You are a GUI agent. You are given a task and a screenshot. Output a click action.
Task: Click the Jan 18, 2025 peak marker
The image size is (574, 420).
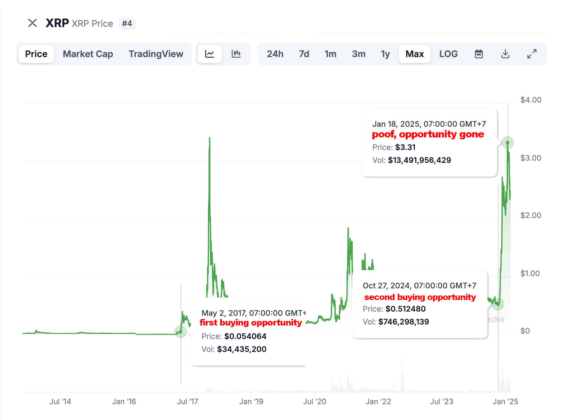[508, 143]
